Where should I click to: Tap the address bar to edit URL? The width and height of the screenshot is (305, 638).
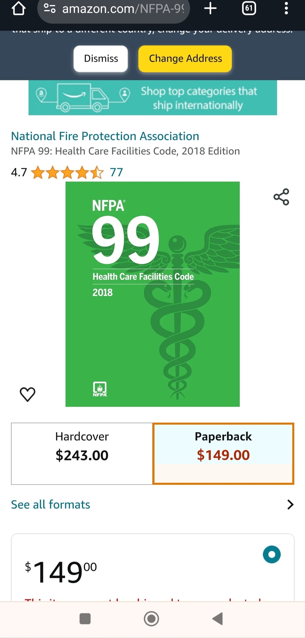pyautogui.click(x=121, y=9)
